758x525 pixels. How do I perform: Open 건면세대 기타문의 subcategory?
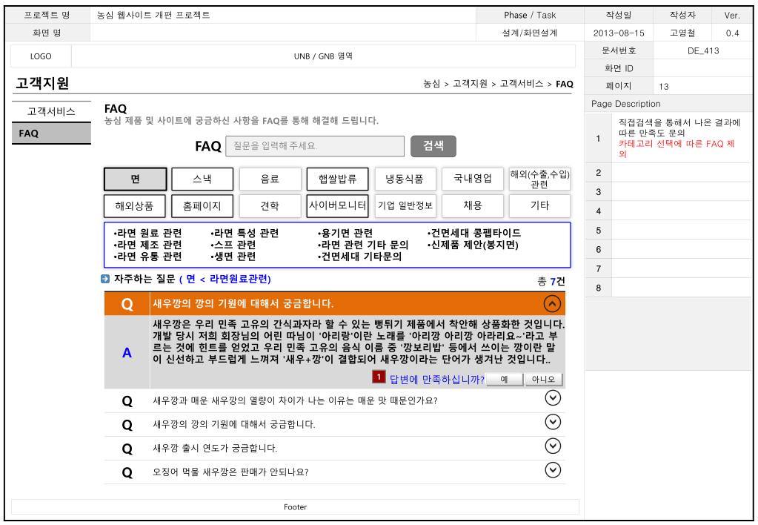(359, 257)
